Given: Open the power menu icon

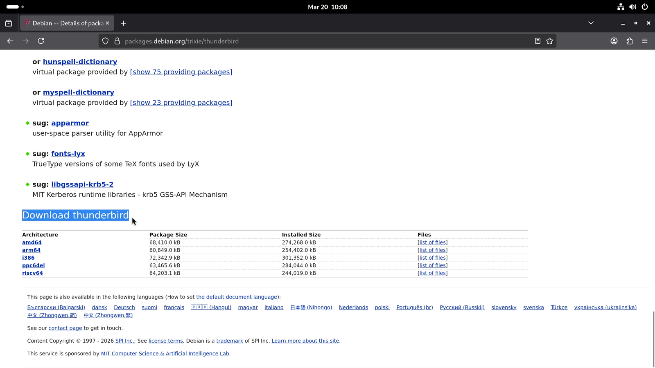Looking at the screenshot, I should (645, 7).
